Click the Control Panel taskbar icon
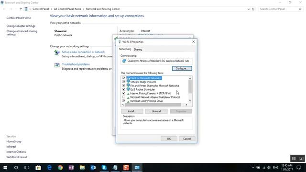Screen dimensions: 306x172 click(x=137, y=168)
